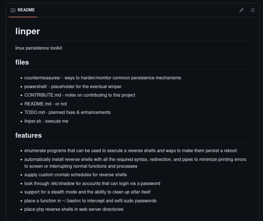Click the TODO.md planned fixes entry
The width and height of the screenshot is (263, 221).
click(x=67, y=112)
